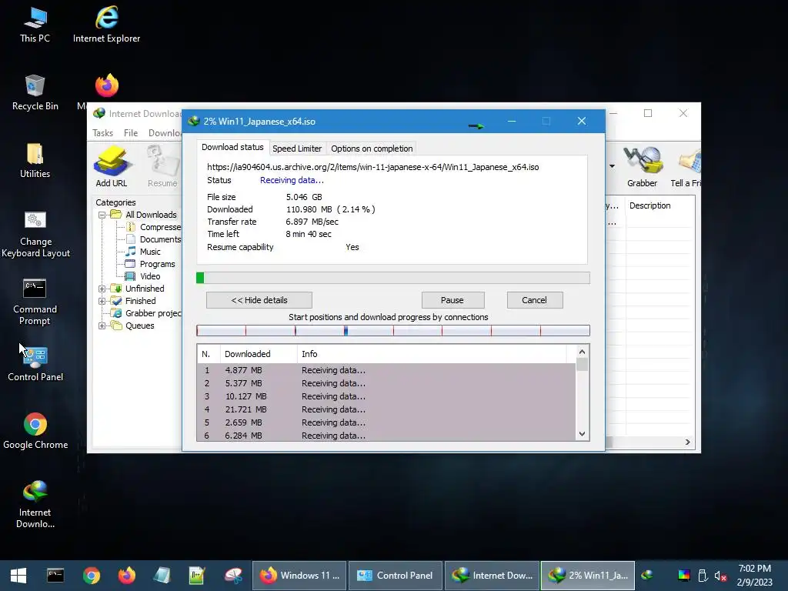Open Internet Download Manager desktop shortcut
Image resolution: width=788 pixels, height=591 pixels.
coord(35,505)
